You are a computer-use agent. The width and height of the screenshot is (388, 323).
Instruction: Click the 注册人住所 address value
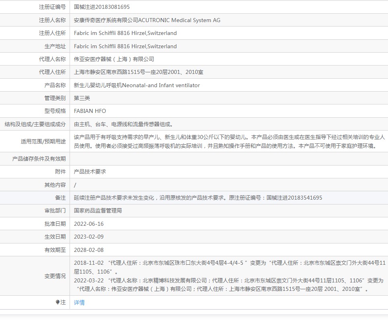point(125,33)
